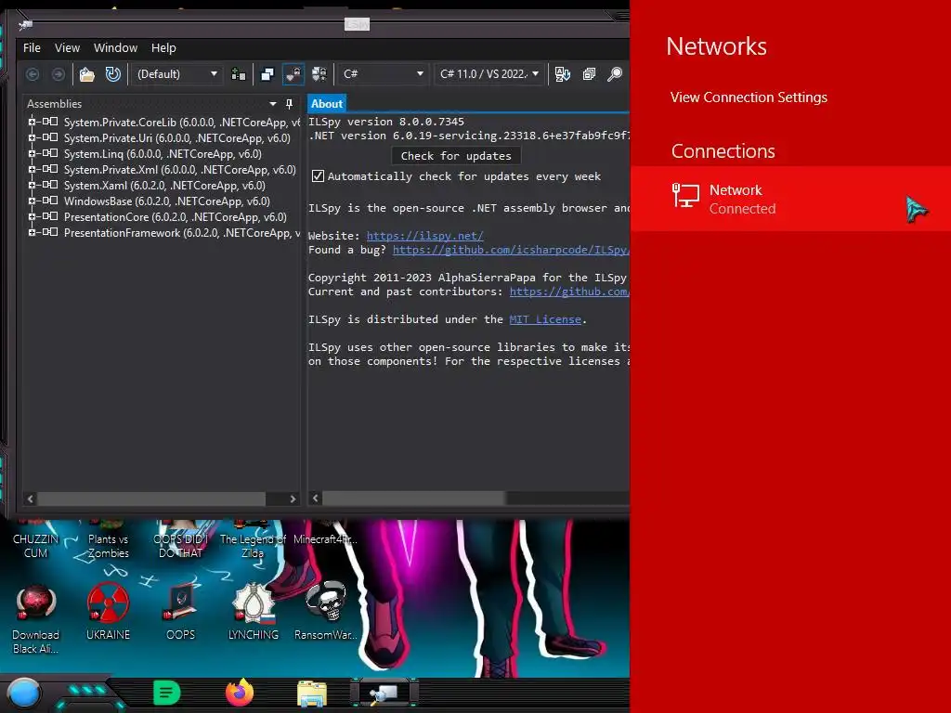Click View Connection Settings in Networks panel
The width and height of the screenshot is (951, 713).
pyautogui.click(x=749, y=97)
